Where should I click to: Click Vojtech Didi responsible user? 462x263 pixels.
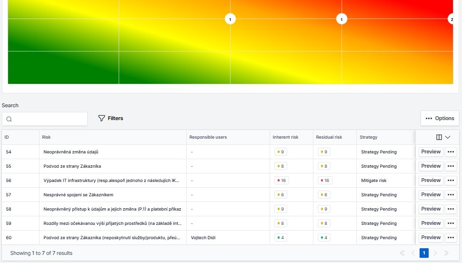pos(203,238)
